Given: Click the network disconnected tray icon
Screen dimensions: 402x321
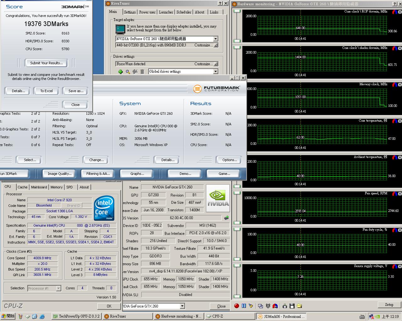Looking at the screenshot, I should [372, 317].
